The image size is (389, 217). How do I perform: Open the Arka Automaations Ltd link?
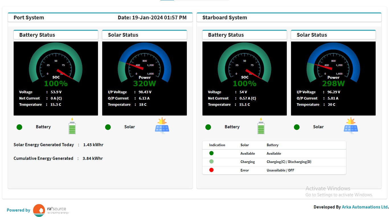pos(365,207)
